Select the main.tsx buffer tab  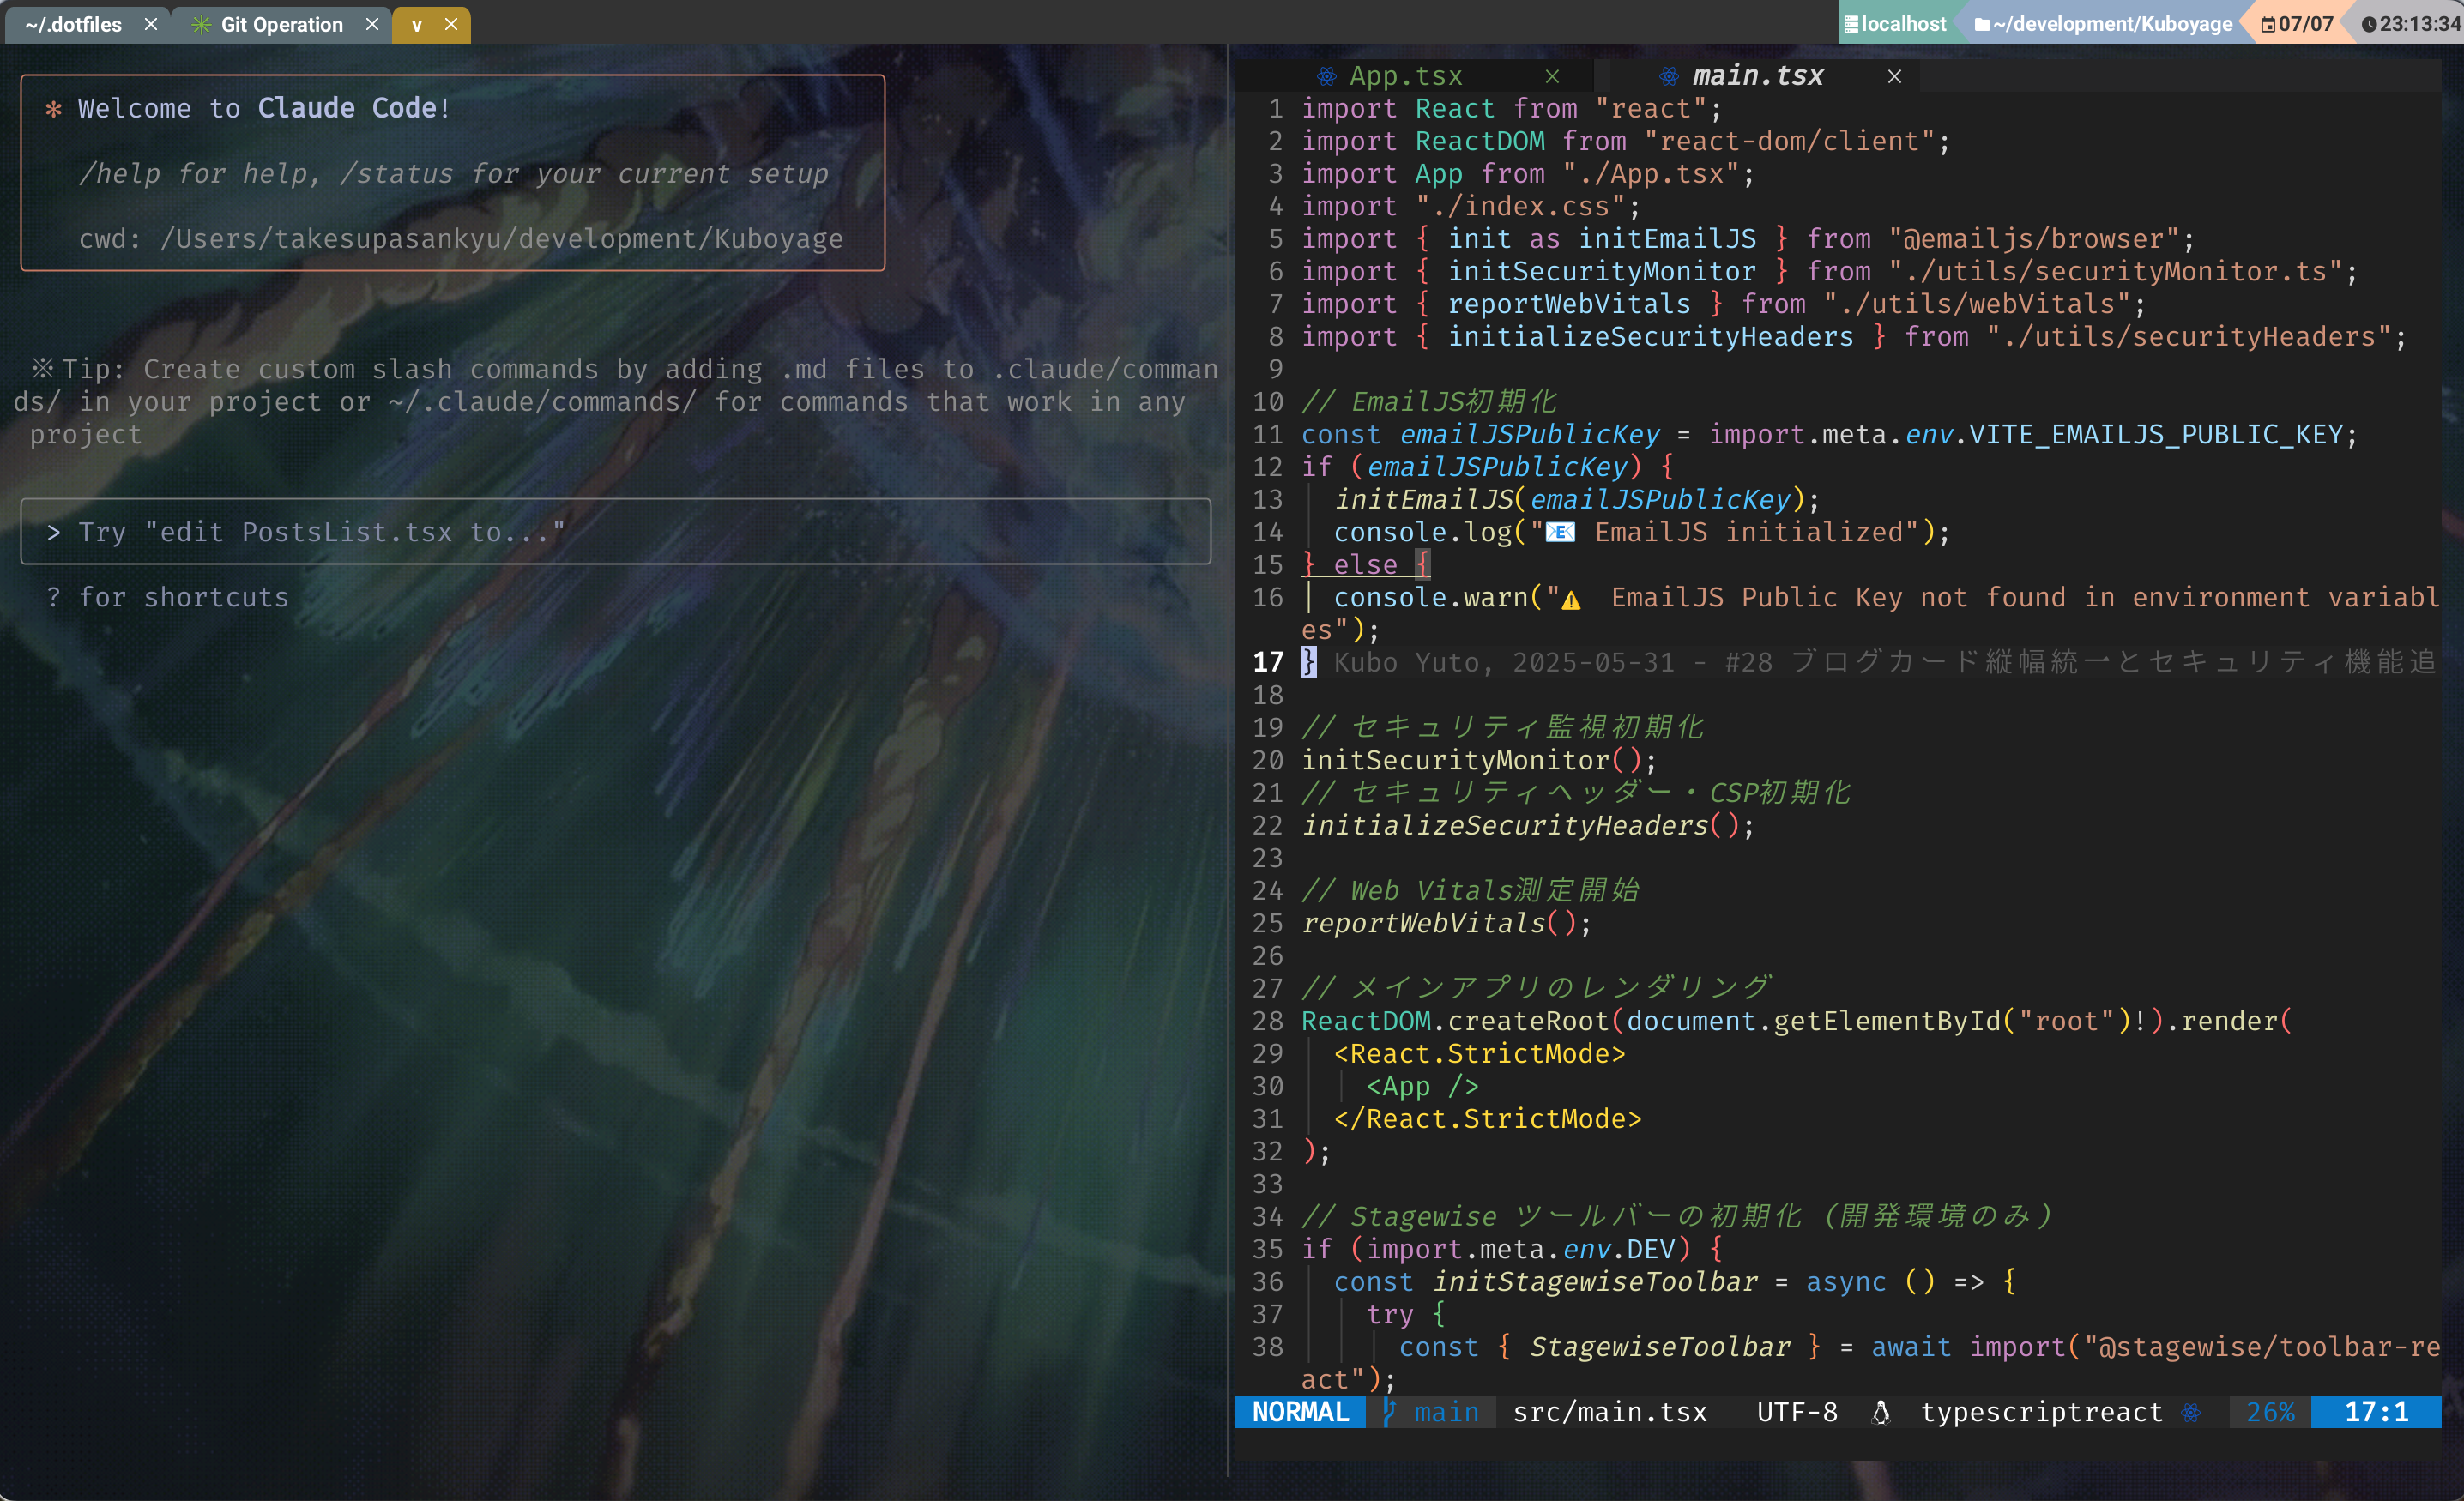tap(1757, 76)
